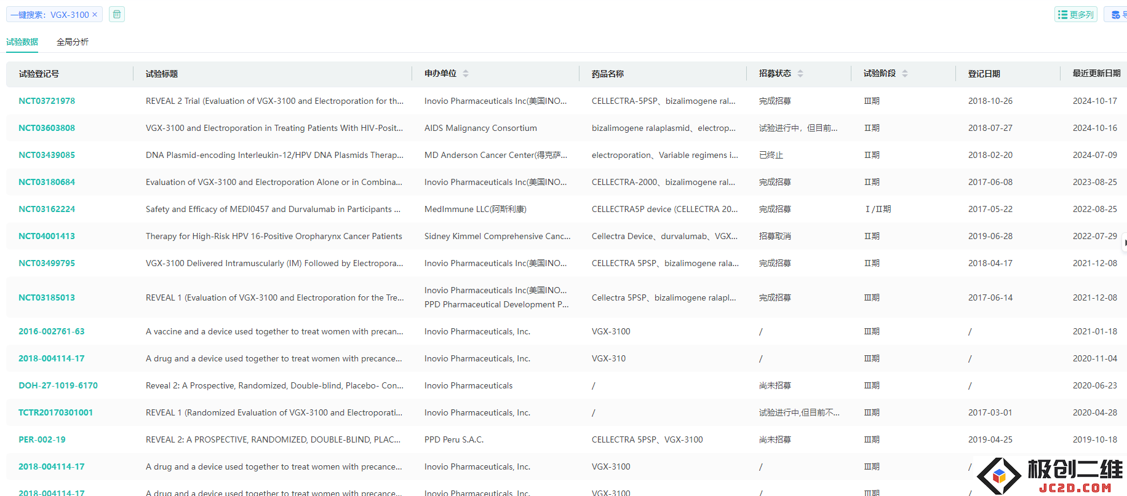
Task: Select MedImmune LLC(阿斯利康) sponsor cell
Action: coord(476,209)
